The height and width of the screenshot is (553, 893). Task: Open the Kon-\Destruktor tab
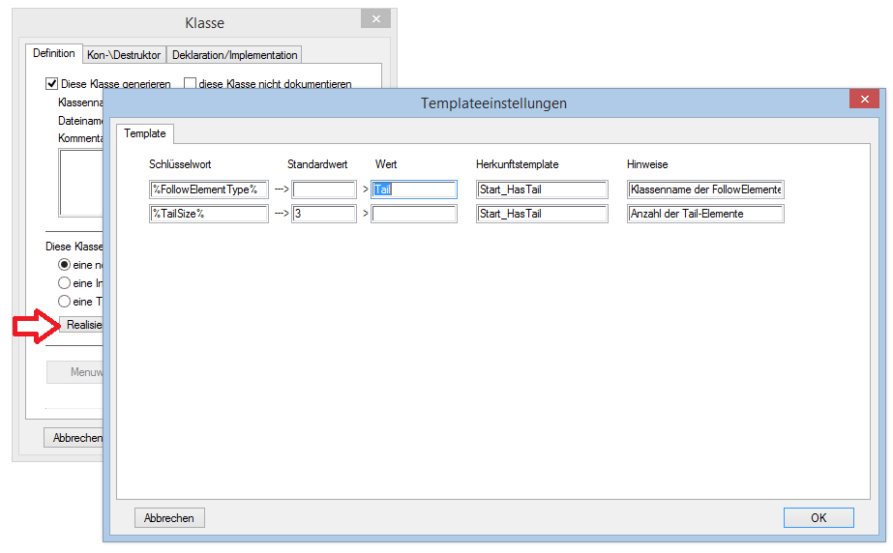point(125,55)
